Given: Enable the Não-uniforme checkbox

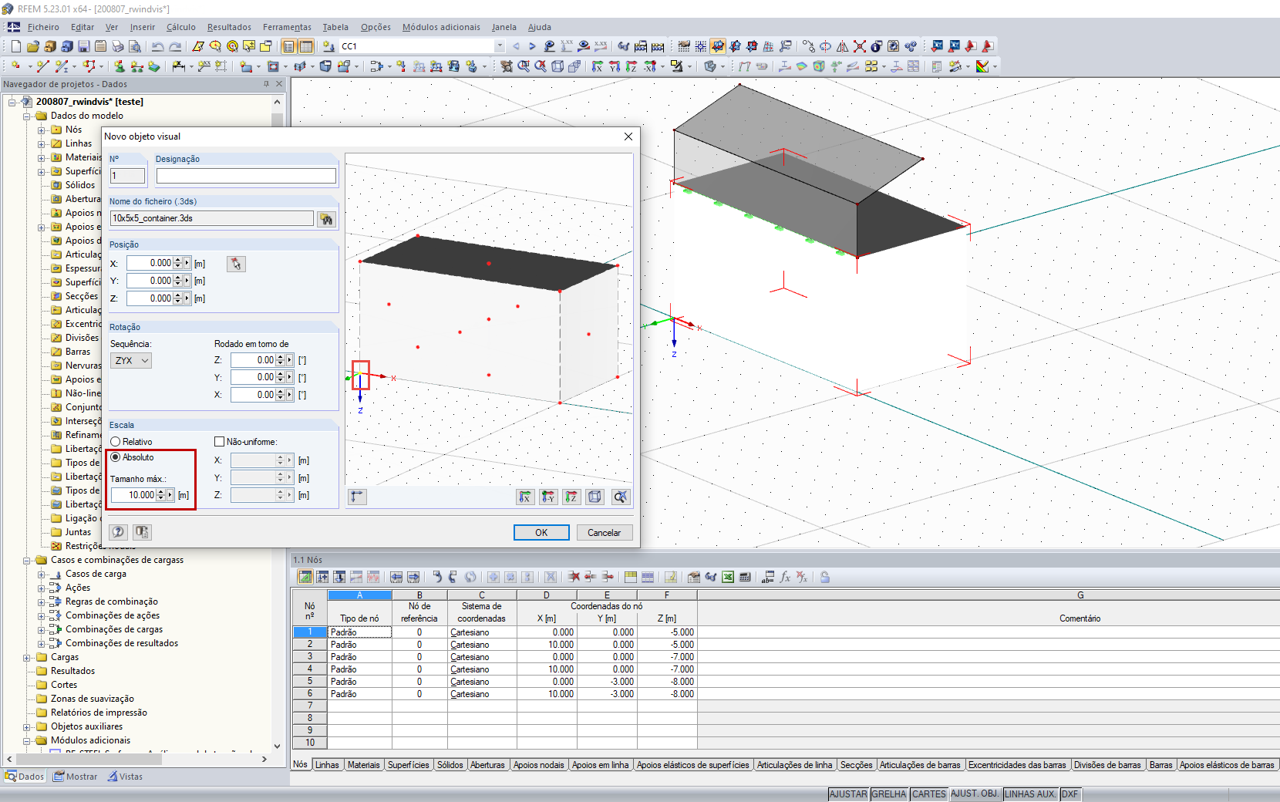Looking at the screenshot, I should pos(219,442).
